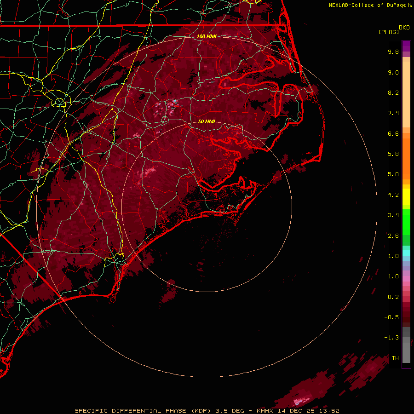Pick the gray segment beside TH
This screenshot has width=414, height=414.
click(x=406, y=353)
